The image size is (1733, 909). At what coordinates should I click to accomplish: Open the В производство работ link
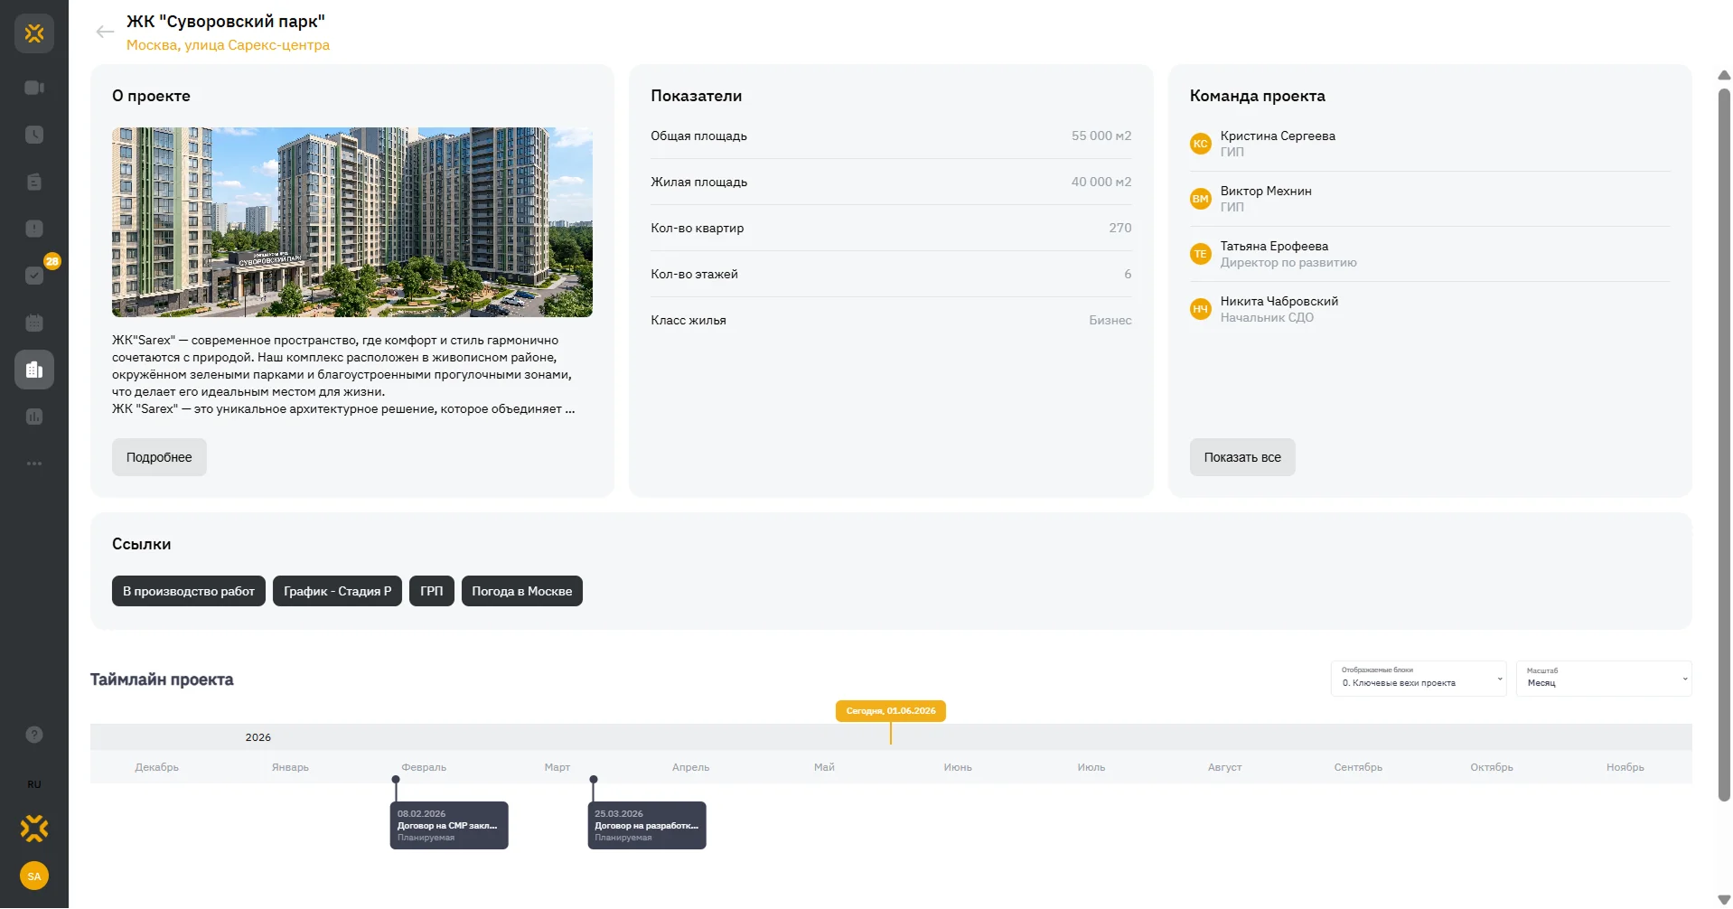click(189, 591)
